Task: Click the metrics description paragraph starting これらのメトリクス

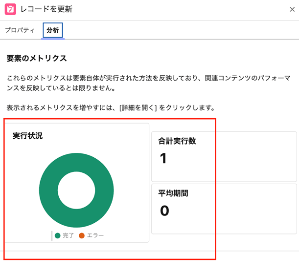Action: point(147,83)
